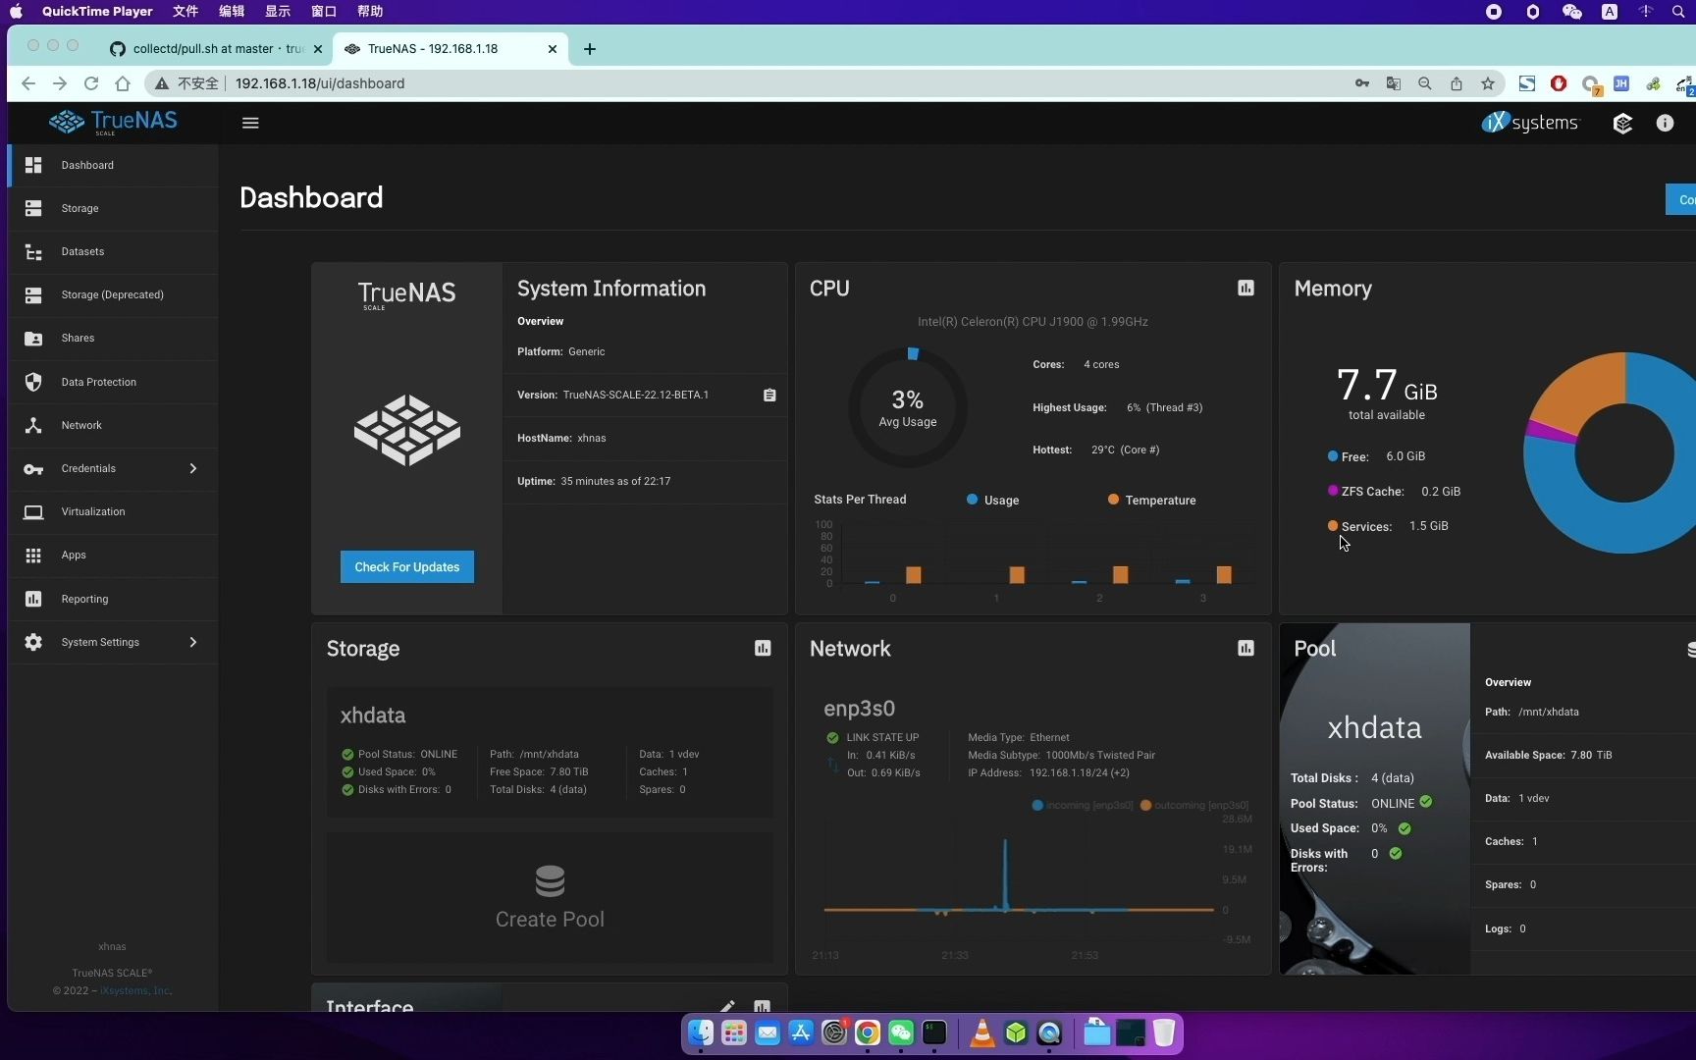This screenshot has width=1696, height=1060.
Task: Click the TrueNAS logo in header
Action: pos(113,122)
